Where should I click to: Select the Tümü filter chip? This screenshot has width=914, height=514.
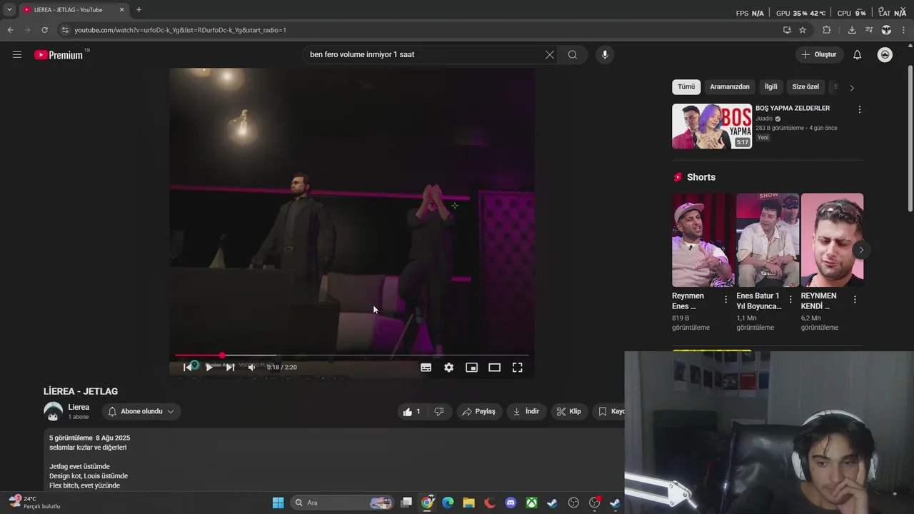tap(685, 86)
